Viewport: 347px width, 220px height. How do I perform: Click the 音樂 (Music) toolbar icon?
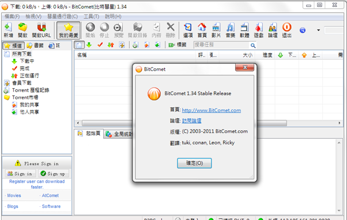point(230,30)
